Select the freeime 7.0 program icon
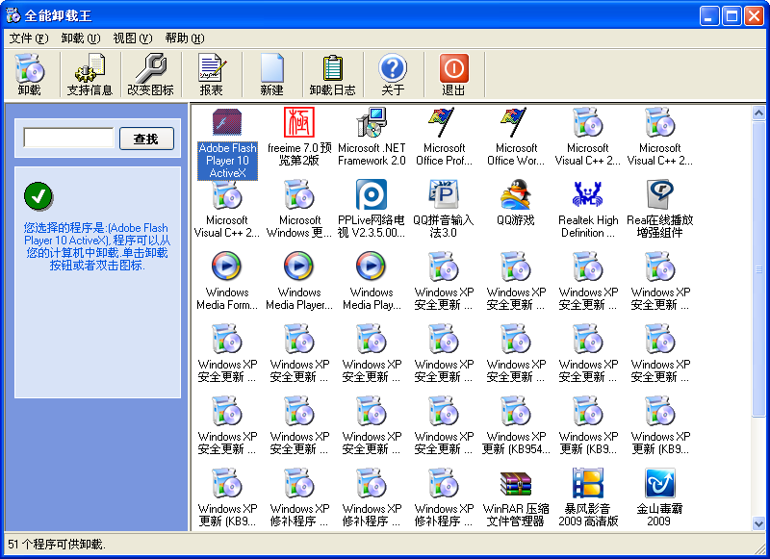This screenshot has width=770, height=559. (x=299, y=124)
